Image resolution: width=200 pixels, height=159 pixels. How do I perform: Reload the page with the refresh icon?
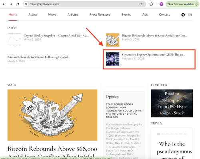(18, 4)
